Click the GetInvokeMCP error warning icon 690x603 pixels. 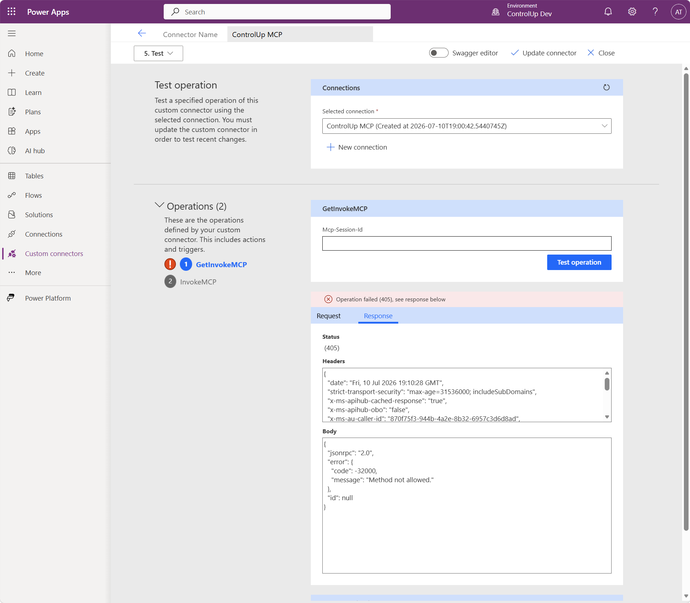(x=170, y=264)
